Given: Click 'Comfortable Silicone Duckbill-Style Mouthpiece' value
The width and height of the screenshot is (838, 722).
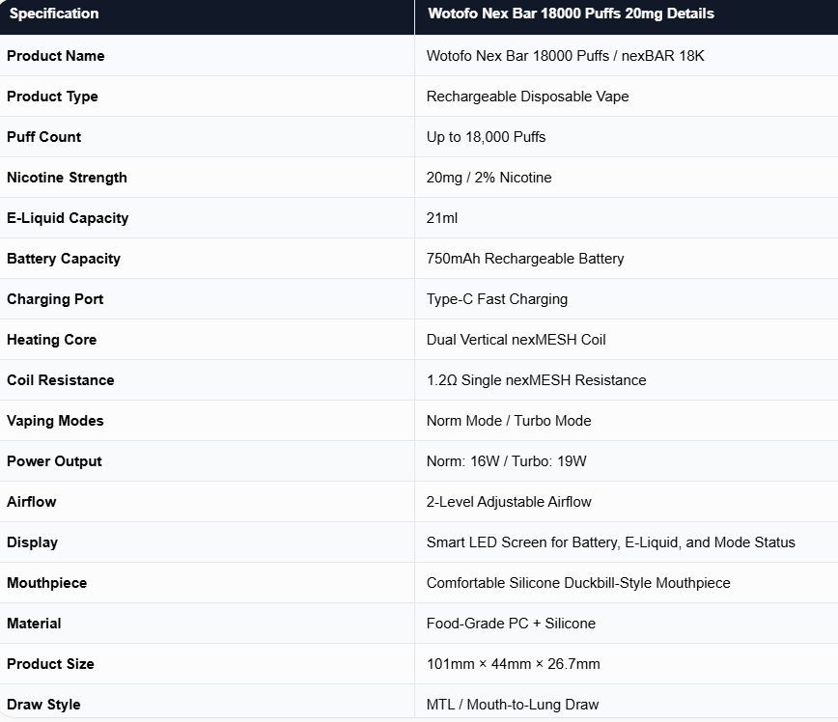Looking at the screenshot, I should (x=578, y=583).
